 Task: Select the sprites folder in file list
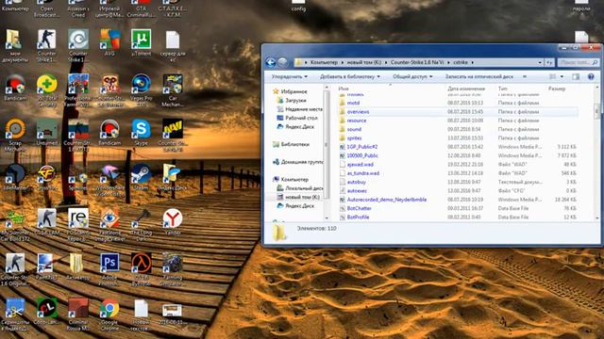coord(354,138)
